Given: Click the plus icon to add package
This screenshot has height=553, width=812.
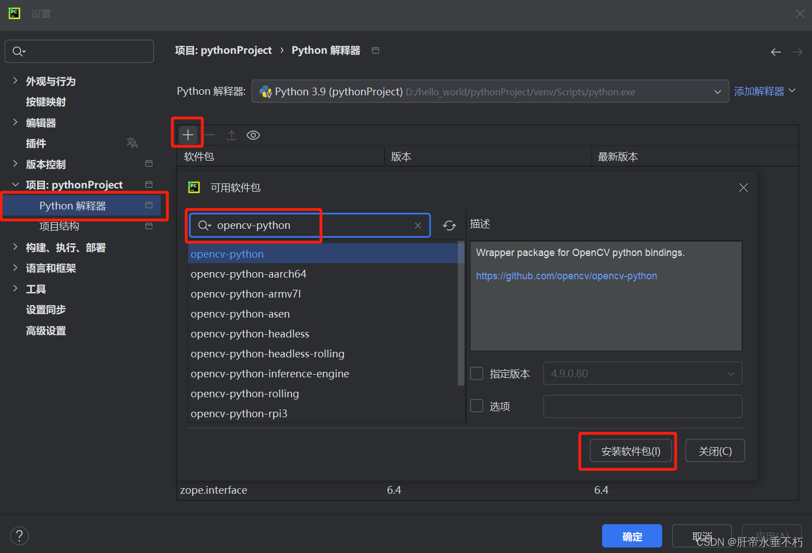Looking at the screenshot, I should pos(188,135).
